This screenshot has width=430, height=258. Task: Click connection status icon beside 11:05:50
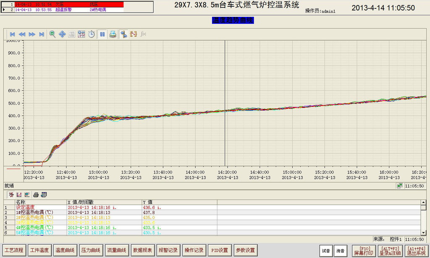(400, 186)
